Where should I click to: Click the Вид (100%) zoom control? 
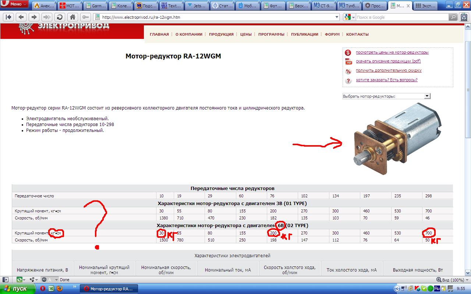click(451, 280)
